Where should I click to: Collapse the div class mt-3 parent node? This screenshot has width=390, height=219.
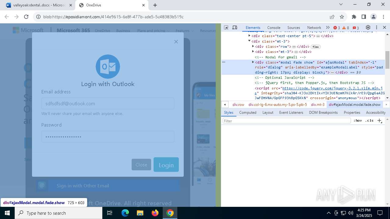click(250, 41)
